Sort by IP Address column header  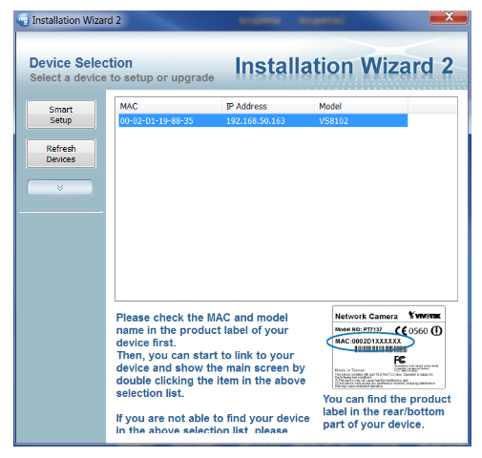(x=268, y=106)
